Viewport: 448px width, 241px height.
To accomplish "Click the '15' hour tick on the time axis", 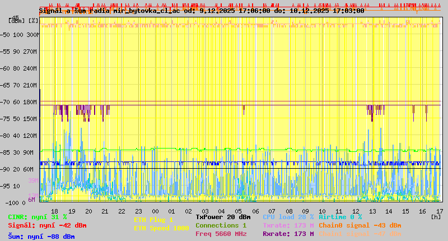I will 405,211.
